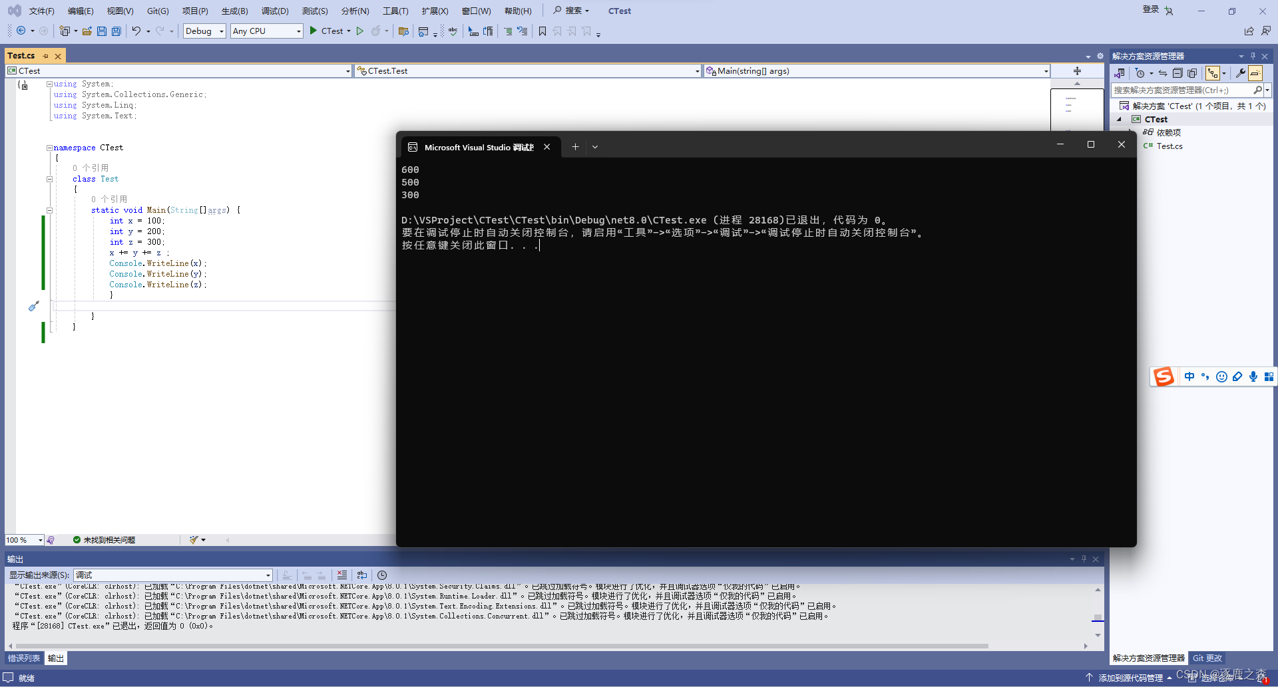
Task: Close the Microsoft Visual Studio debug console tab
Action: 547,147
